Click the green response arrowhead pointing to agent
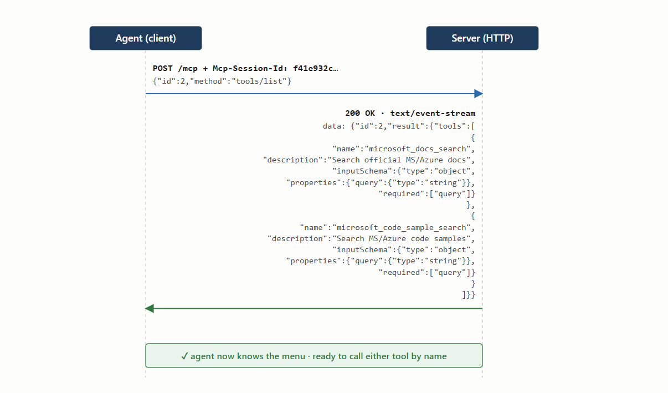This screenshot has width=668, height=393. coord(150,308)
